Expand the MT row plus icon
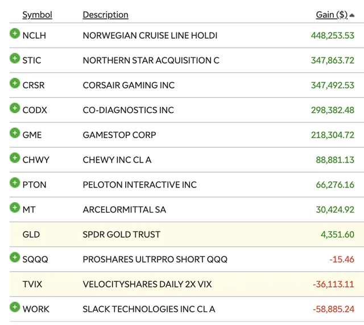The image size is (364, 325). [x=15, y=207]
